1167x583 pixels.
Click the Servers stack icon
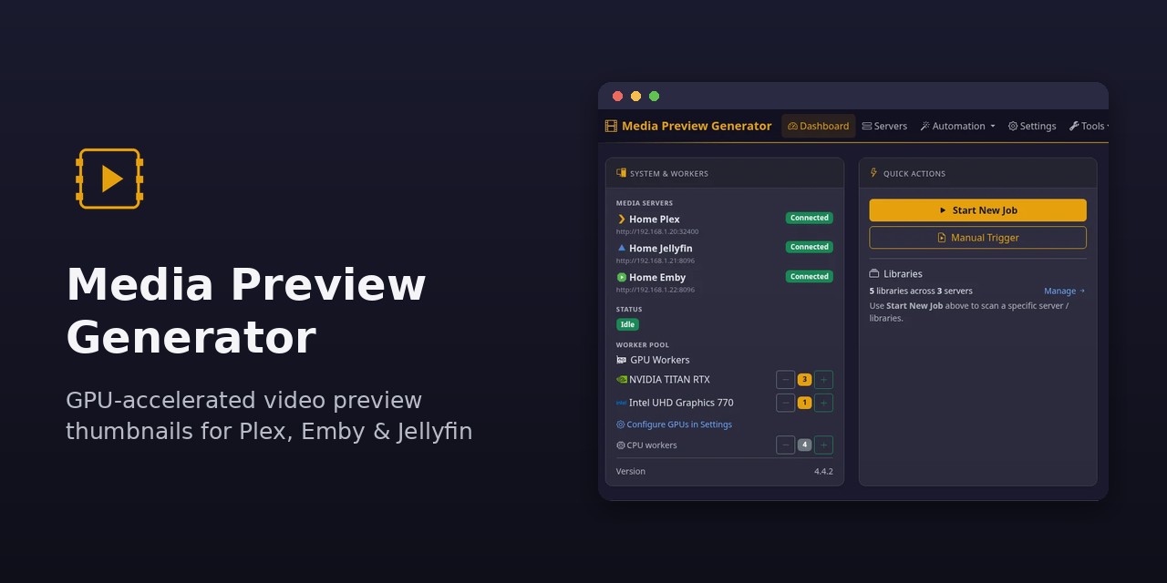click(867, 126)
